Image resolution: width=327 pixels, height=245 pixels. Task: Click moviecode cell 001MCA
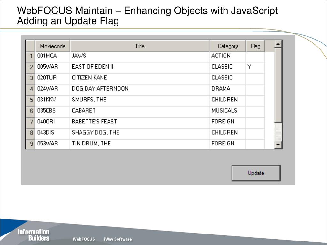point(53,57)
